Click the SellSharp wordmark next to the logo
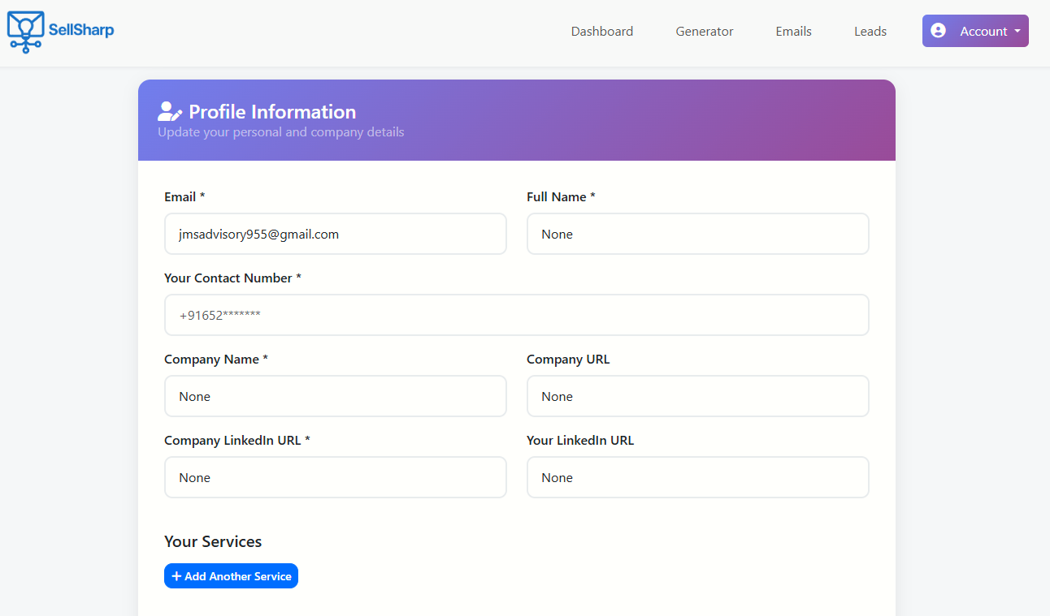 82,32
